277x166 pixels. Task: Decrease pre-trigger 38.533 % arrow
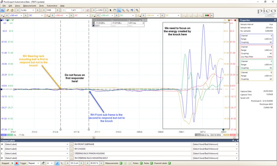(87, 163)
